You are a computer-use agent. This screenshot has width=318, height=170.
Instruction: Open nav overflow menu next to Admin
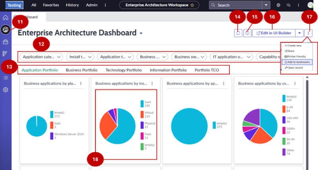pos(105,5)
